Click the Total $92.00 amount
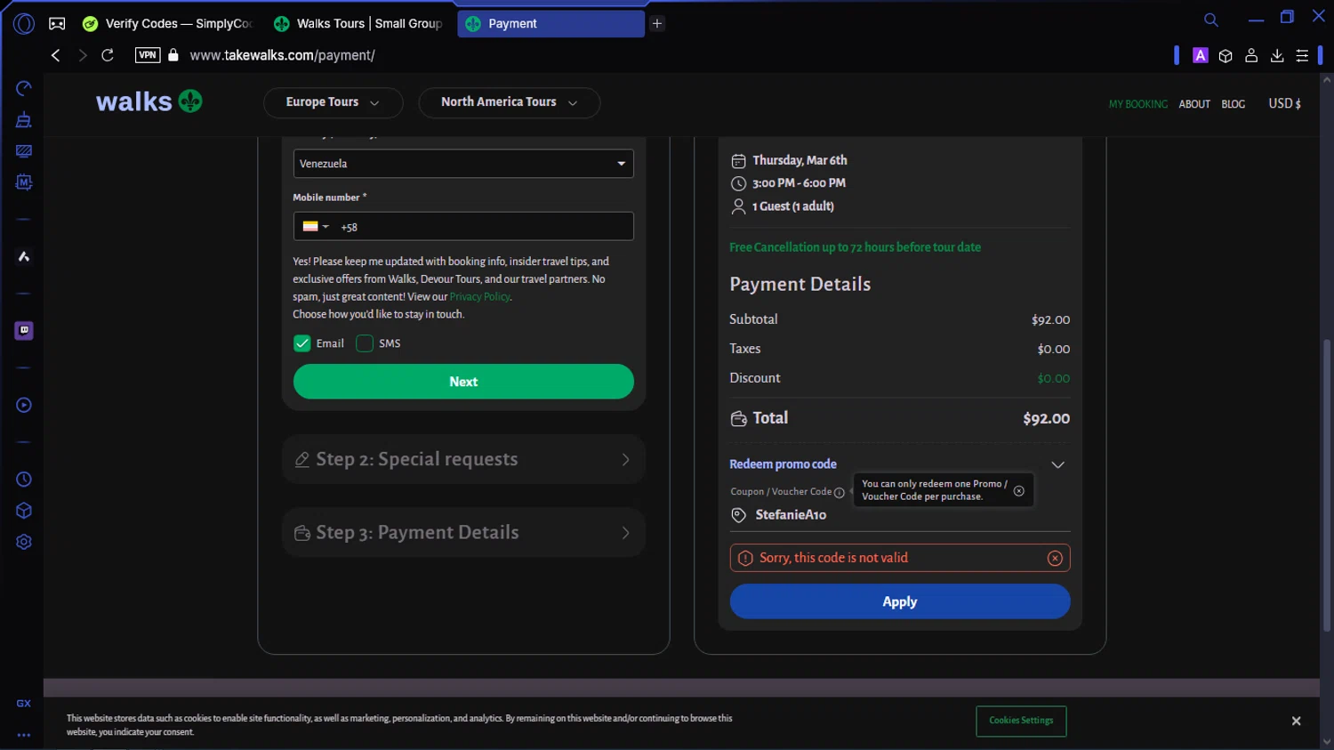This screenshot has height=750, width=1334. [x=1046, y=418]
